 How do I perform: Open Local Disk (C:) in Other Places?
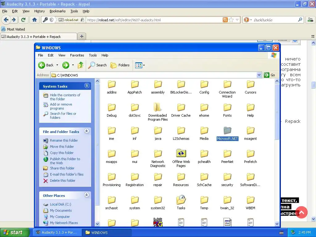60,204
